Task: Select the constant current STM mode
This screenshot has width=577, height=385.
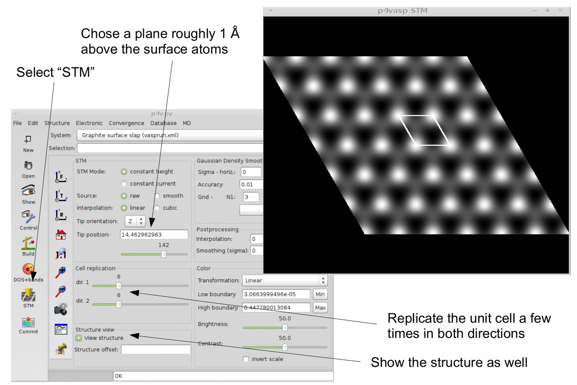Action: tap(124, 184)
